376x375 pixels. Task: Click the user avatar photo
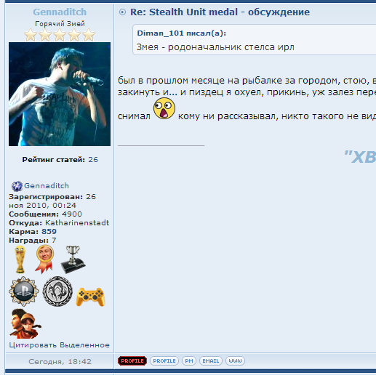[x=60, y=94]
